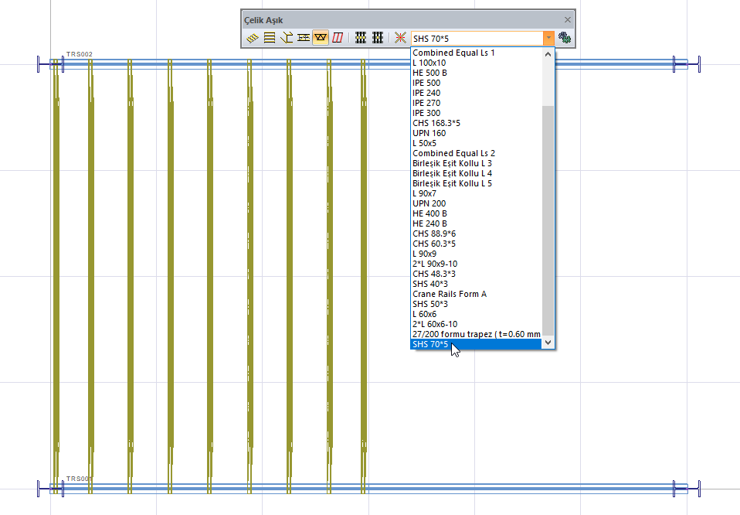Image resolution: width=740 pixels, height=515 pixels.
Task: Click the first yellow purlin icon
Action: point(252,37)
